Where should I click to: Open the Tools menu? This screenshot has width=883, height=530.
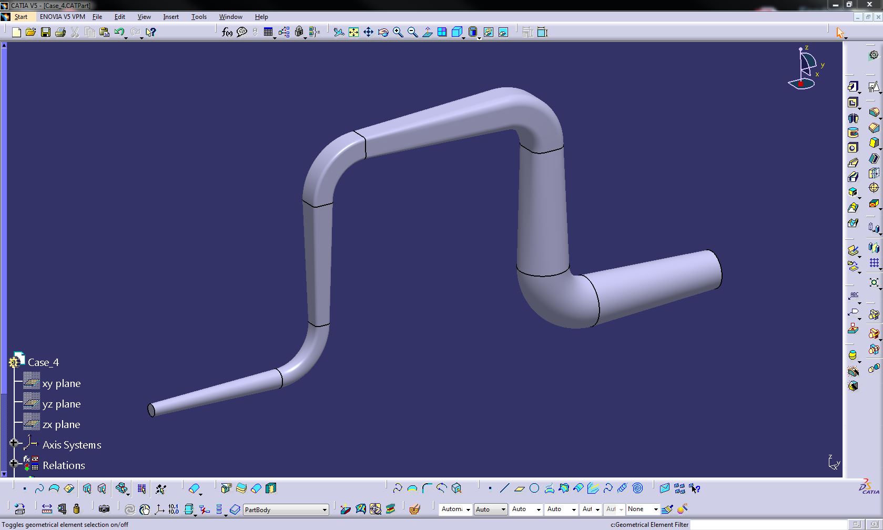pos(199,17)
